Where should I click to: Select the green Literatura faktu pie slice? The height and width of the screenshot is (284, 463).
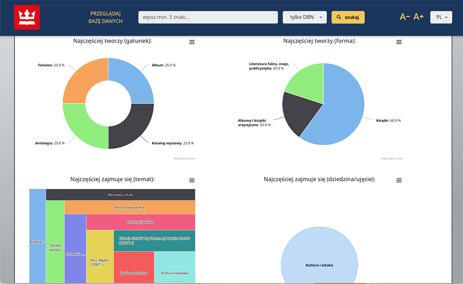[x=309, y=84]
